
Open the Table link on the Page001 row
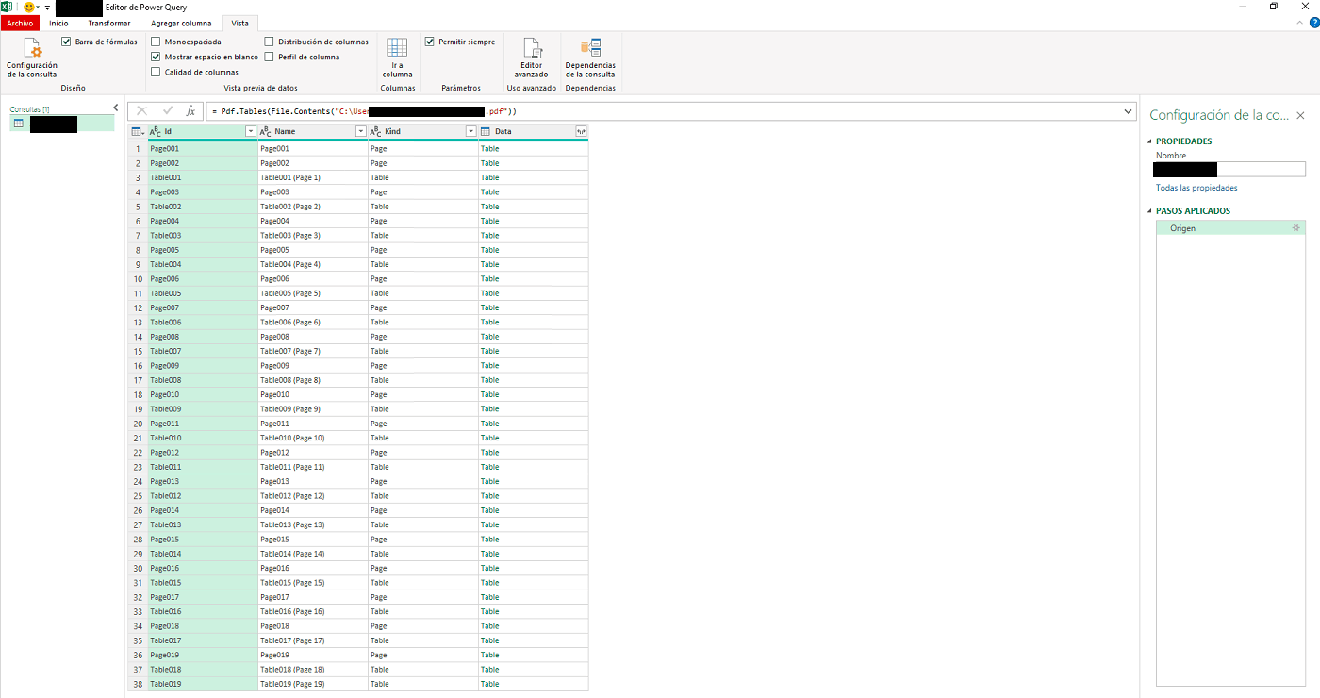pos(489,147)
